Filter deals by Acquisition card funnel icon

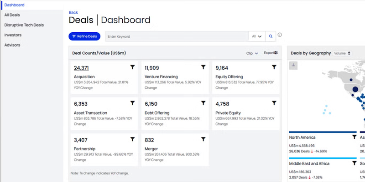click(132, 67)
